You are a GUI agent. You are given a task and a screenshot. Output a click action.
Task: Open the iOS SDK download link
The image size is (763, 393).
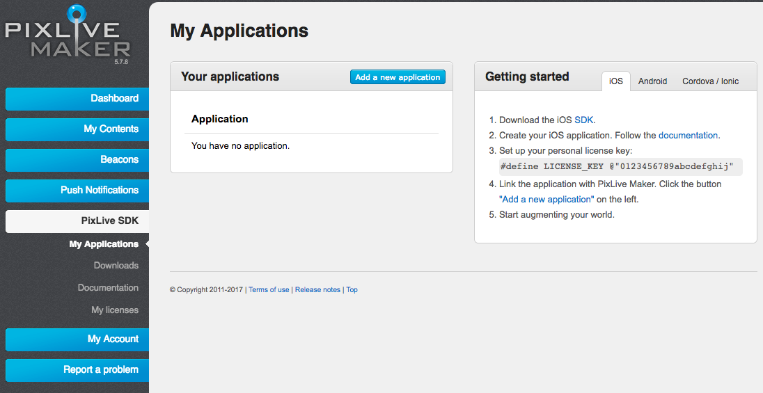(x=584, y=120)
